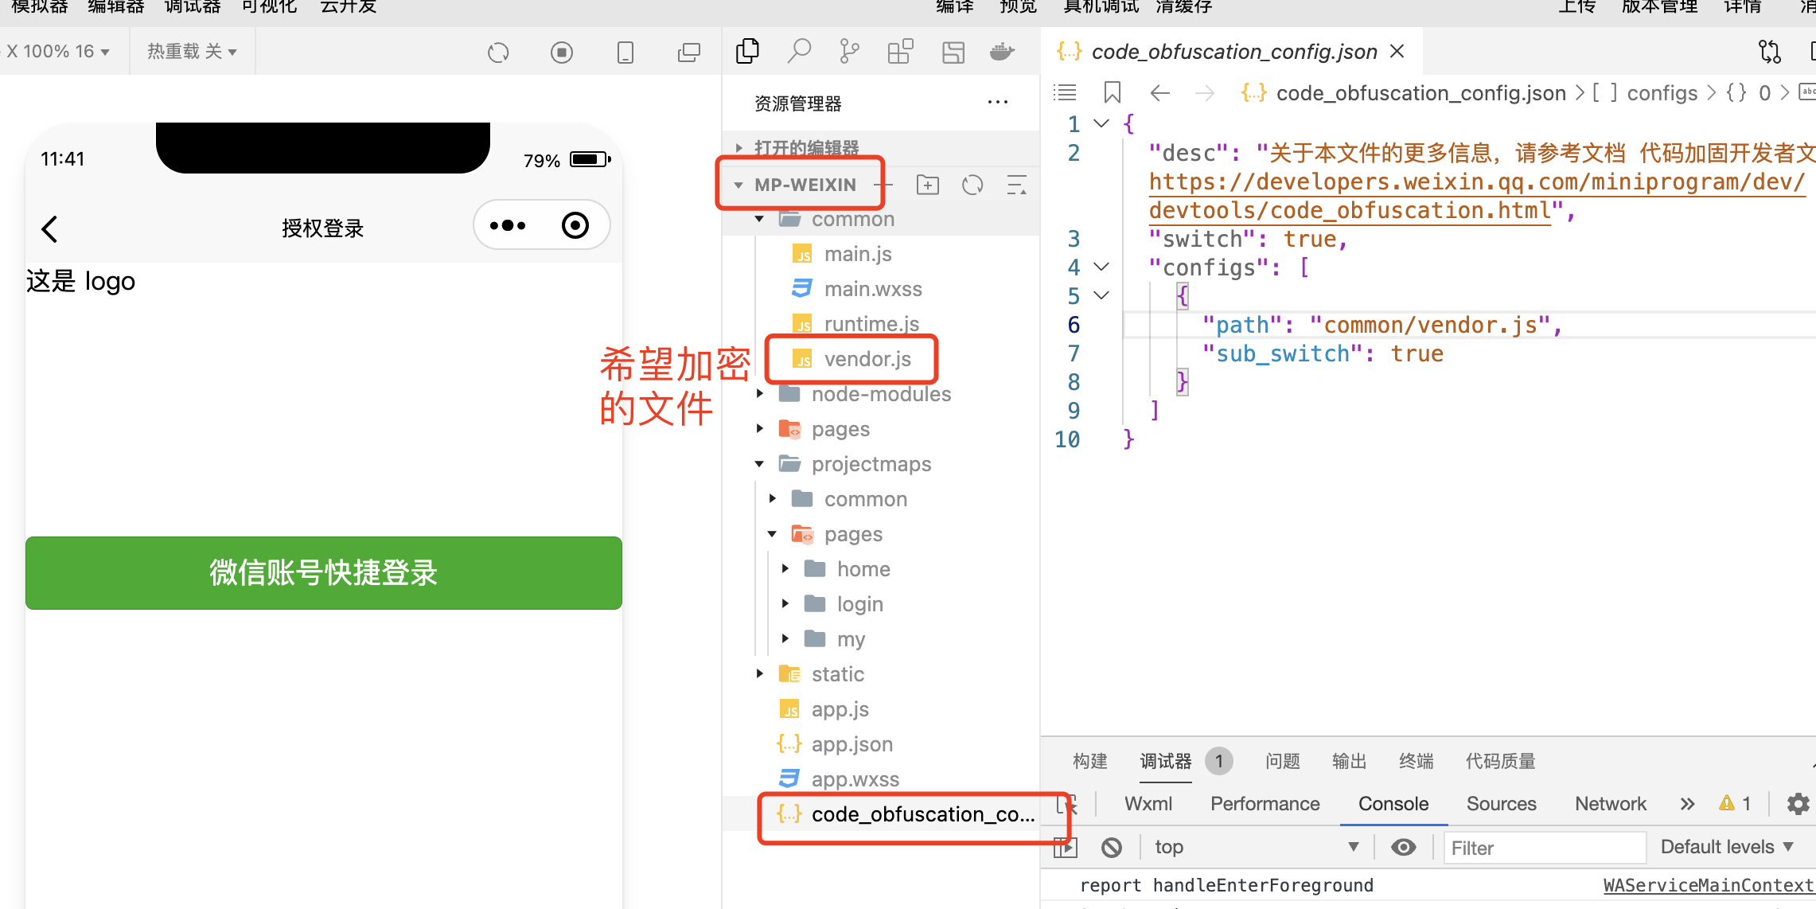Click the green WeChat quick login button
The width and height of the screenshot is (1816, 909).
tap(324, 573)
